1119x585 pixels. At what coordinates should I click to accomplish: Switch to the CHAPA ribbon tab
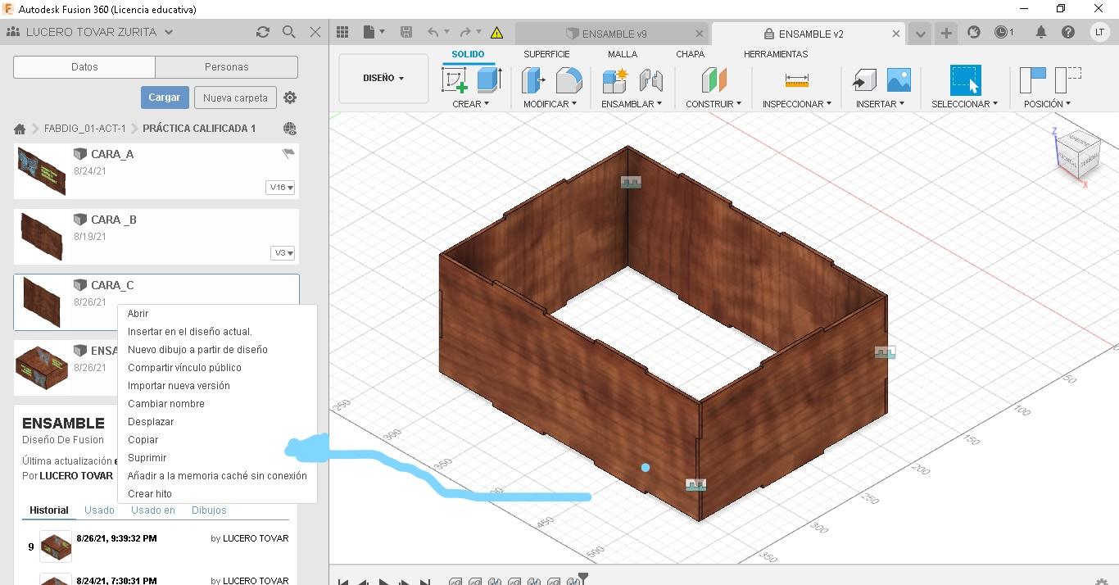tap(690, 54)
